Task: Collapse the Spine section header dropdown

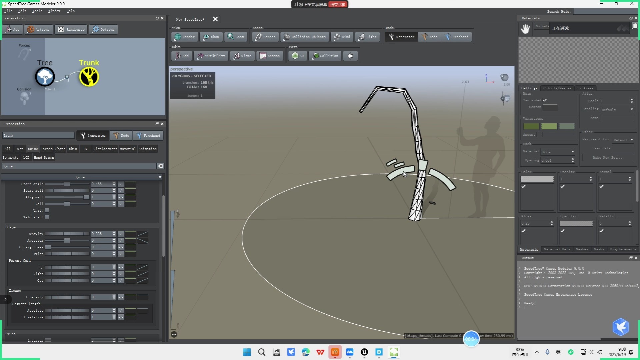Action: point(160,177)
